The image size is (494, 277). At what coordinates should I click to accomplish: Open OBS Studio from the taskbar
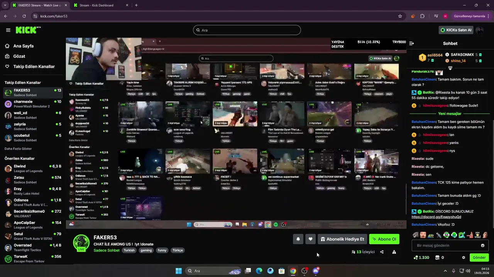[305, 271]
